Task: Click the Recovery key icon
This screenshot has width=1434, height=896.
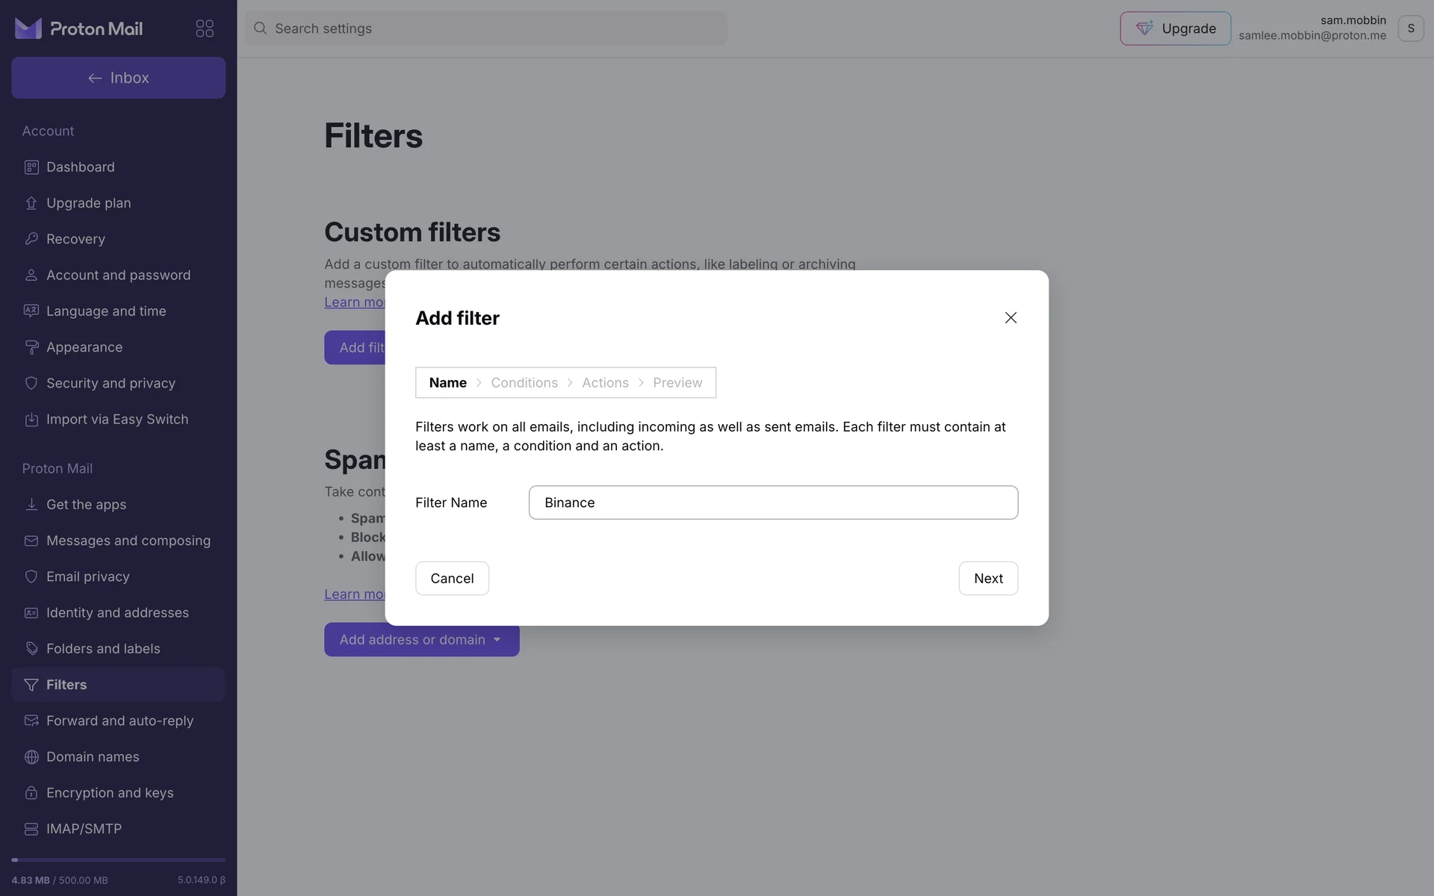Action: [x=31, y=239]
